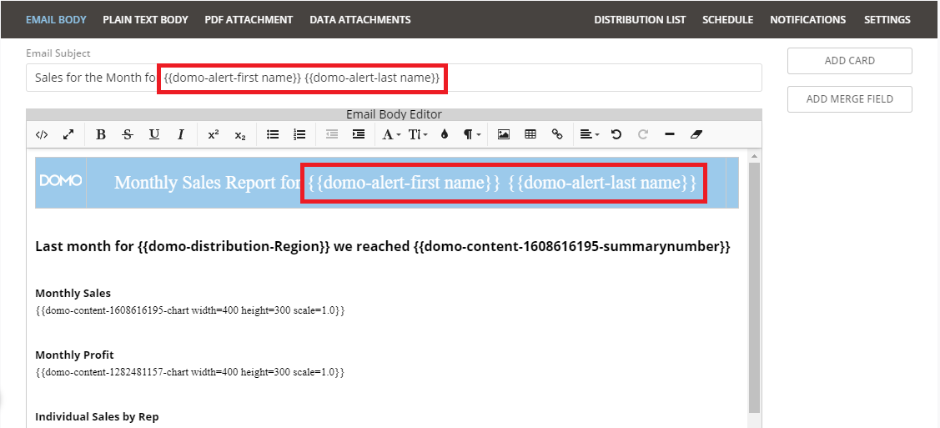
Task: Open the Data Attachments tab
Action: click(x=360, y=20)
